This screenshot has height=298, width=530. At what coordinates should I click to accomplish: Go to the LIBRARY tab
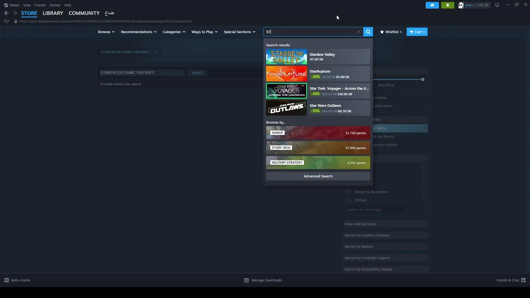pos(53,13)
